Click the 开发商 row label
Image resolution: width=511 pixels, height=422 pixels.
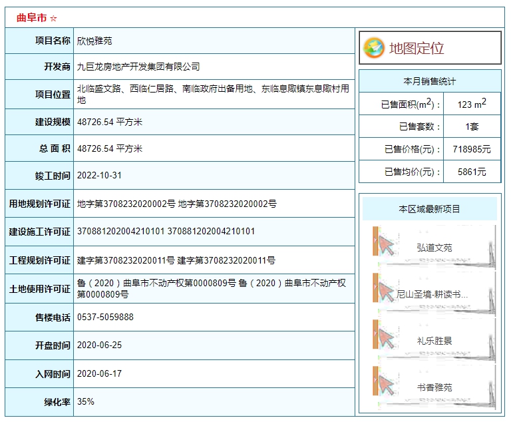[x=57, y=67]
